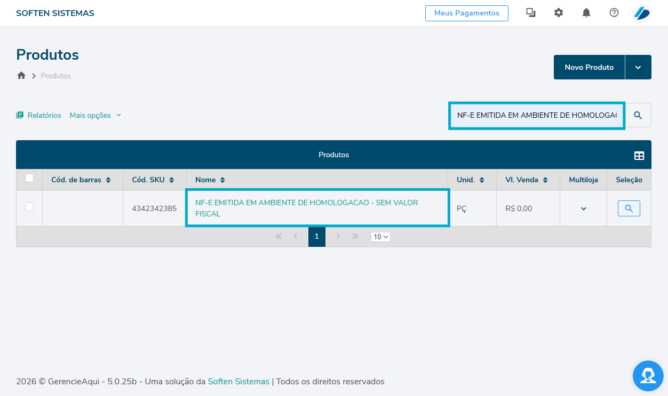Check the select-all checkbox in table header
This screenshot has width=668, height=396.
[29, 178]
